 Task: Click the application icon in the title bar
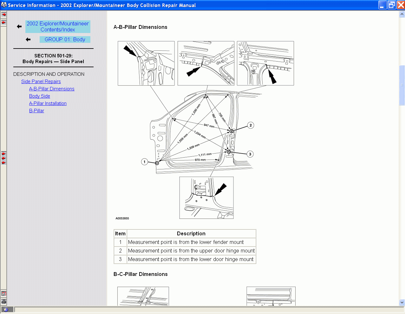[4, 5]
